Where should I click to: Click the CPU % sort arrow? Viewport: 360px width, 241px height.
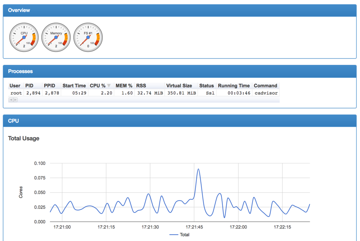109,86
